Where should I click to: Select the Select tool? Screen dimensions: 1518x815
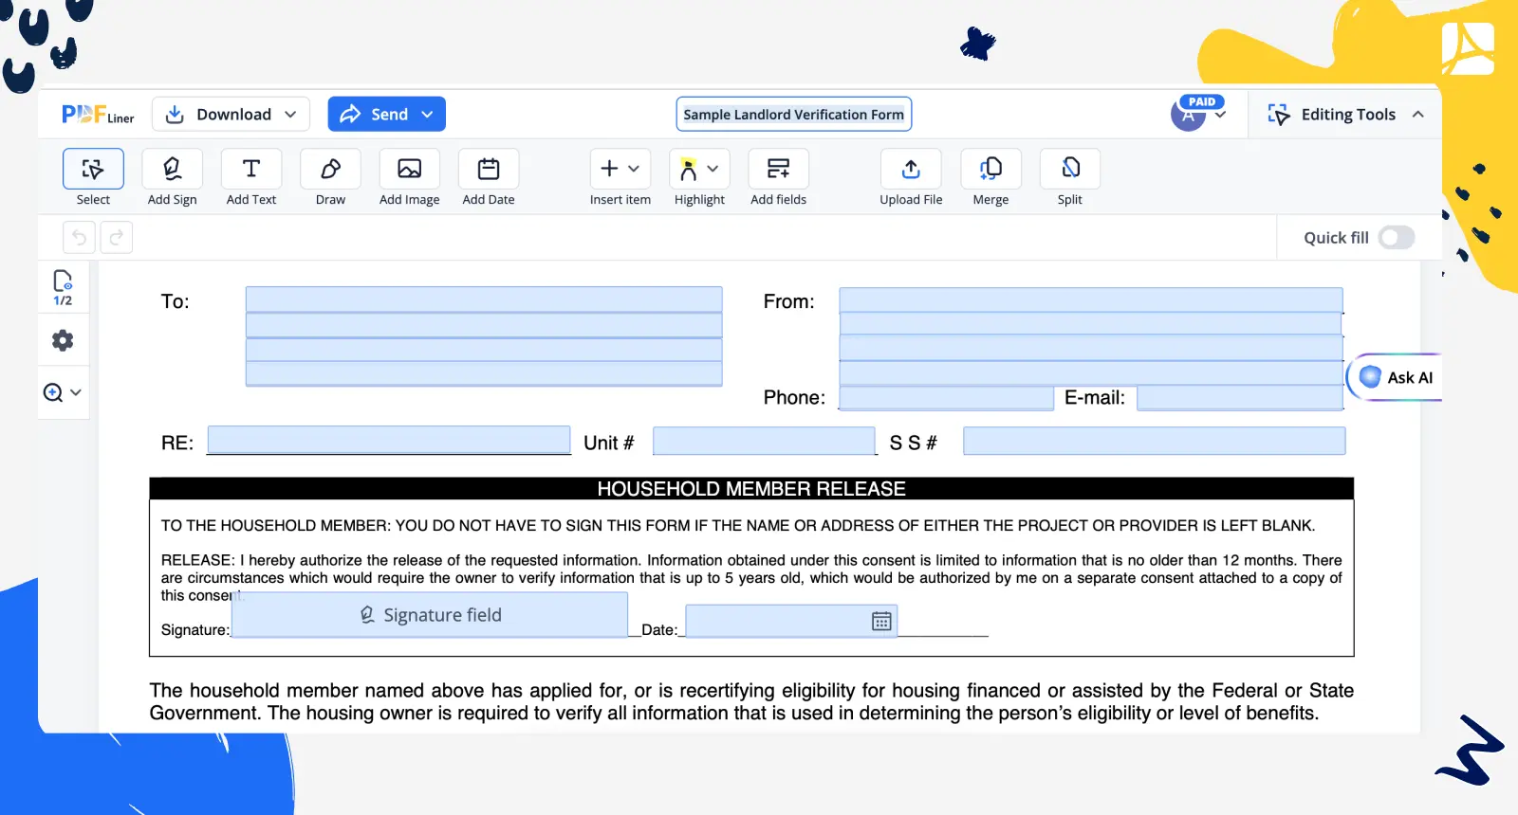pyautogui.click(x=93, y=169)
